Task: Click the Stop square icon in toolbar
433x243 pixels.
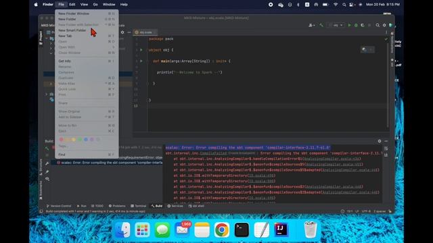Action: [369, 25]
